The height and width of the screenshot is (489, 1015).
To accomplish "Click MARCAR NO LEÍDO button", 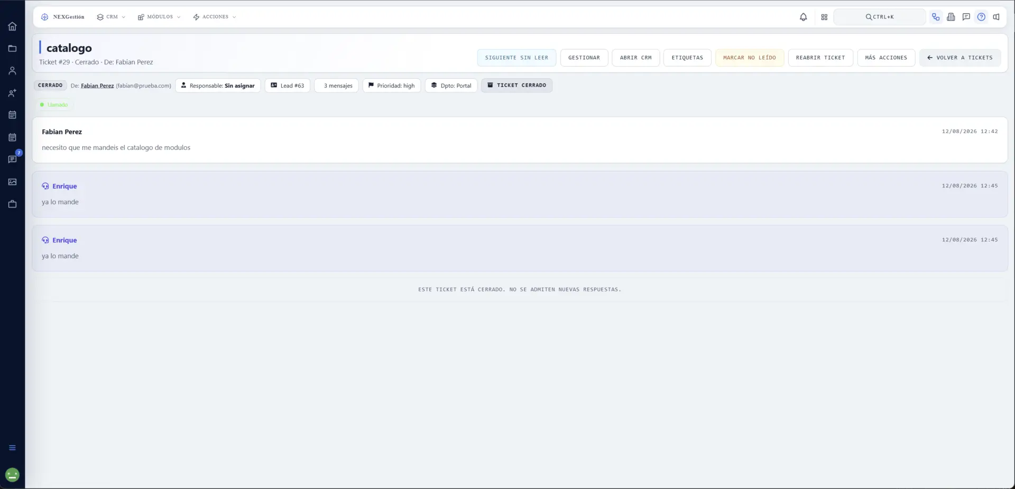I will (x=750, y=58).
